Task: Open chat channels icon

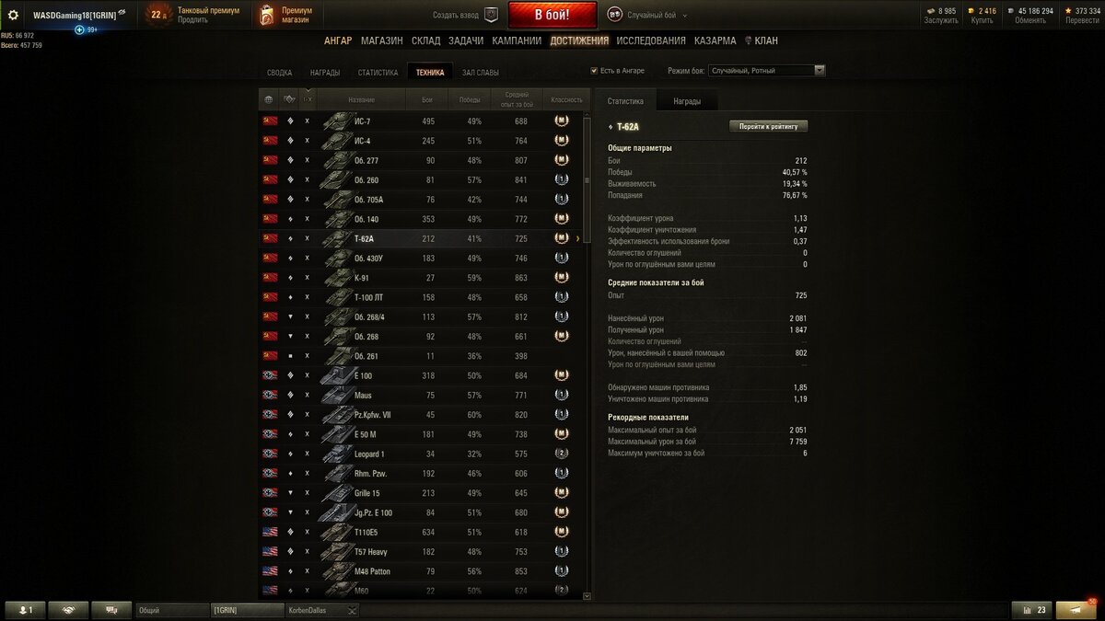Action: click(x=111, y=610)
